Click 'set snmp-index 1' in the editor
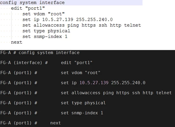Image resolution: width=175 pixels, height=127 pixels. click(x=45, y=37)
